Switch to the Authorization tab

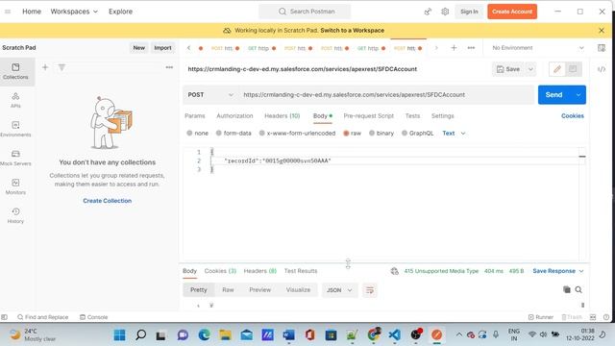pyautogui.click(x=234, y=115)
